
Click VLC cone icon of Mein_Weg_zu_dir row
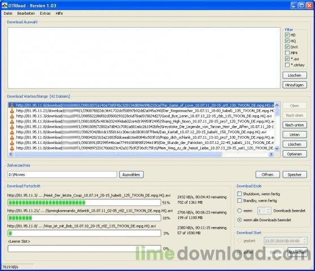point(12,148)
